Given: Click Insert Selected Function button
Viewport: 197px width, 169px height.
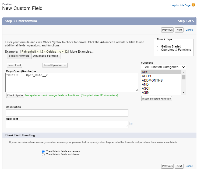Looking at the screenshot, I should (156, 99).
